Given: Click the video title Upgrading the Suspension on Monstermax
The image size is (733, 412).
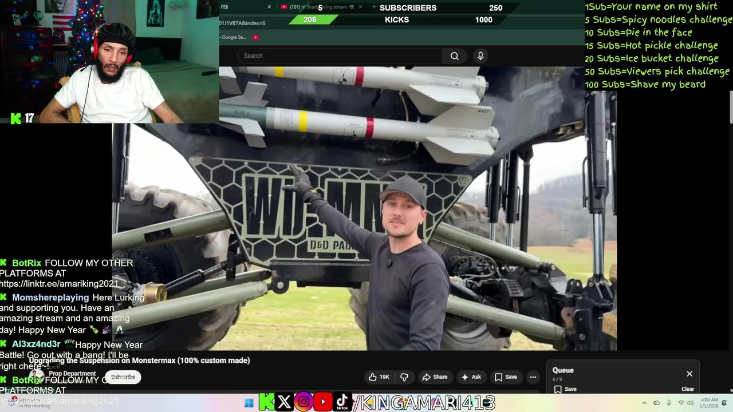Looking at the screenshot, I should coord(140,360).
